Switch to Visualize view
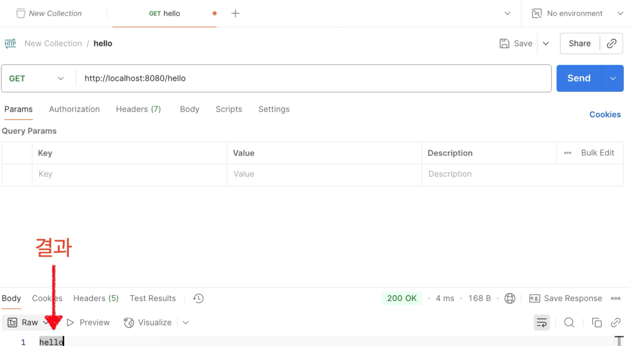The height and width of the screenshot is (346, 630). [x=148, y=322]
